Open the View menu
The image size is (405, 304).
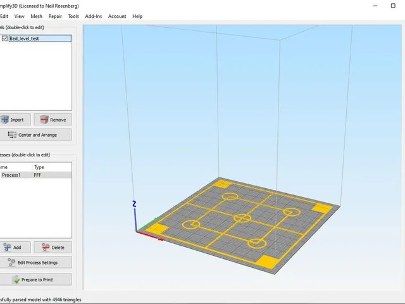[x=19, y=16]
